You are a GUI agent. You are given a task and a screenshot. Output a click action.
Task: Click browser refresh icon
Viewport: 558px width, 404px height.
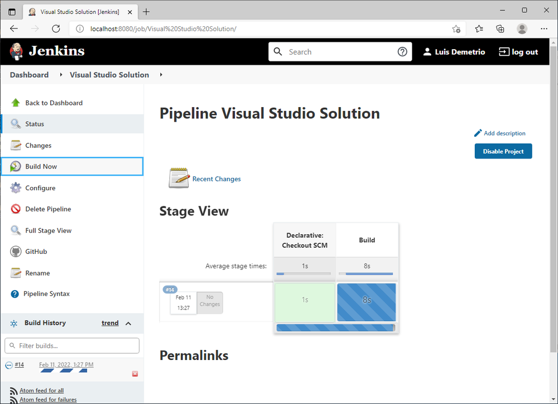(56, 29)
